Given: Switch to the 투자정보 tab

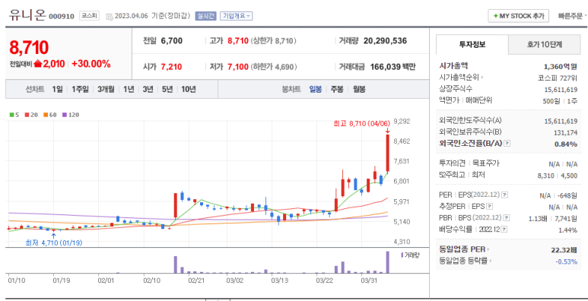Looking at the screenshot, I should tap(472, 45).
